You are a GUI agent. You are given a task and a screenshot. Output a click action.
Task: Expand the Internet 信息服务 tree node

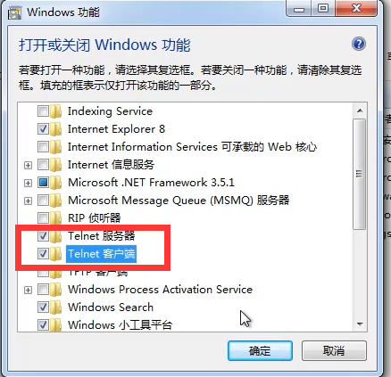(28, 165)
